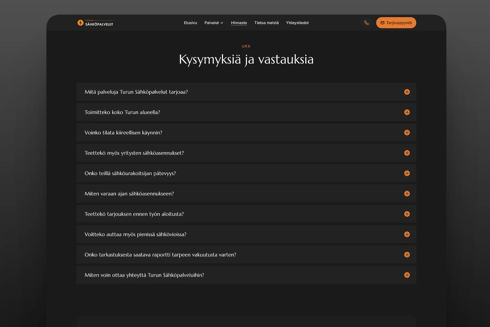Expand plus icon for 'Toimitteko koko Turun alueella?'
The width and height of the screenshot is (490, 327).
click(x=407, y=112)
